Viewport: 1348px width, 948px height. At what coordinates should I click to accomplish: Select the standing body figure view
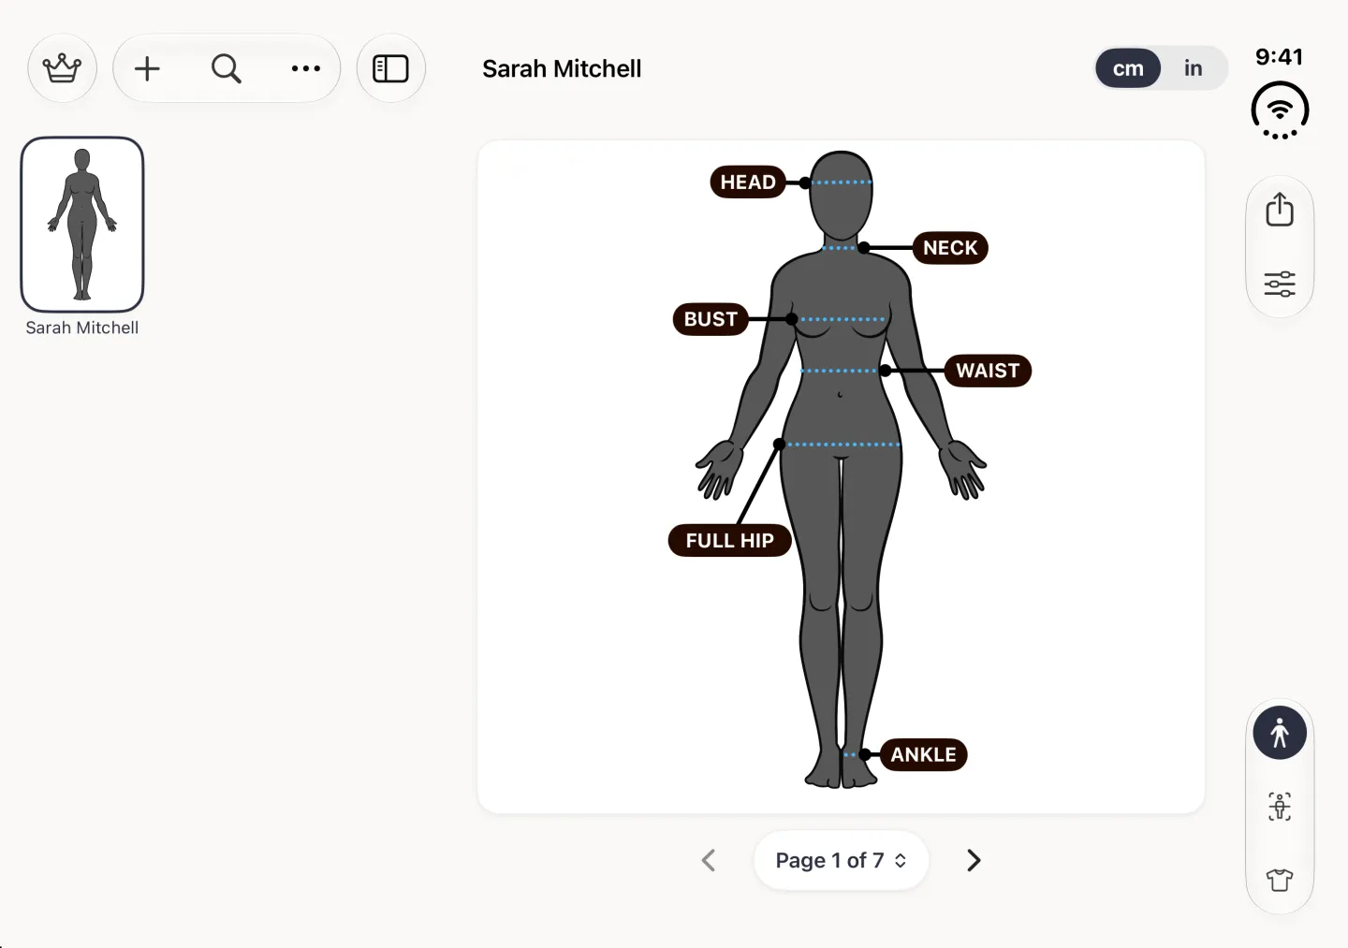(x=1280, y=733)
